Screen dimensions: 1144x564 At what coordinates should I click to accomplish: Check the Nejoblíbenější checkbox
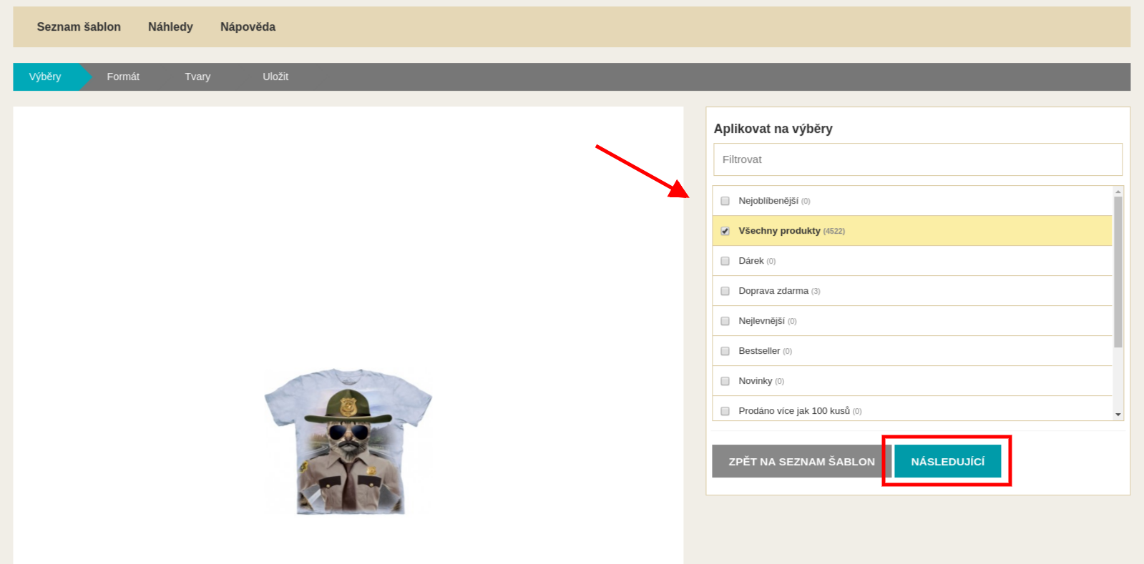(x=725, y=201)
